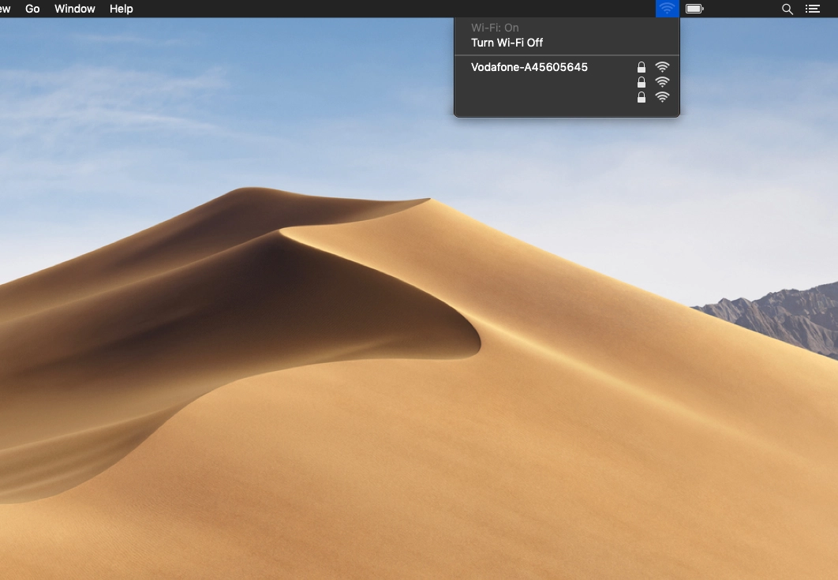Click the lock icon in the third network row
This screenshot has height=580, width=838.
coord(642,97)
